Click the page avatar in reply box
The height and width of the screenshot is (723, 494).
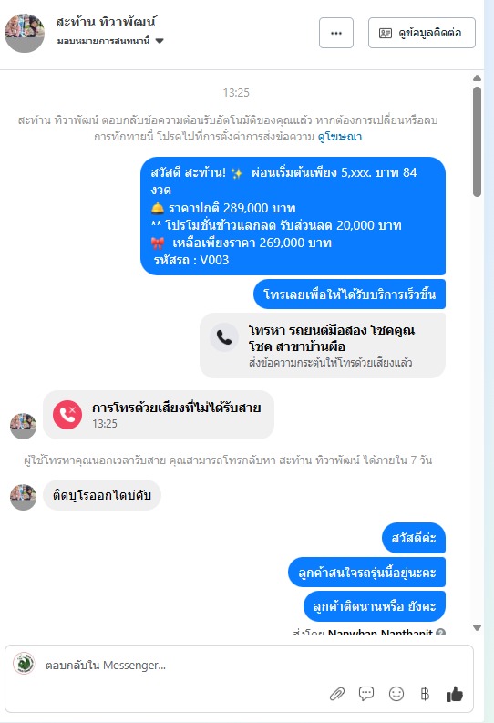24,664
